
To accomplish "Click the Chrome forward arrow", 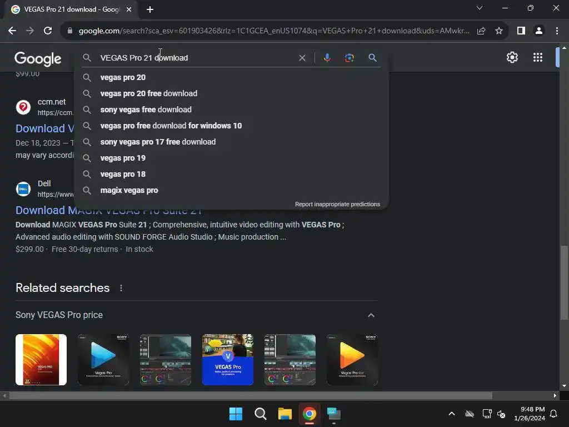I will coord(30,31).
